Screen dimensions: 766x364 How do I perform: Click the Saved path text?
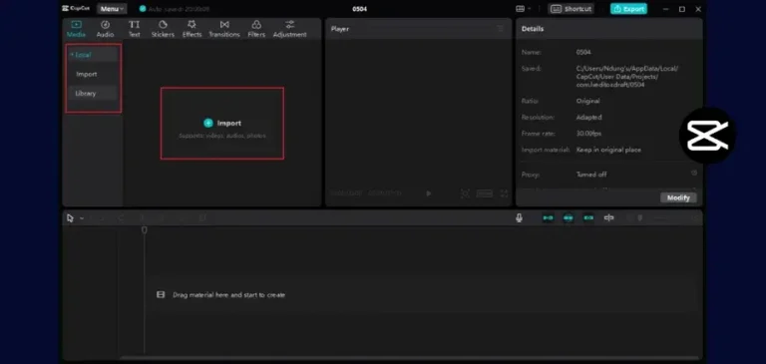(x=626, y=77)
